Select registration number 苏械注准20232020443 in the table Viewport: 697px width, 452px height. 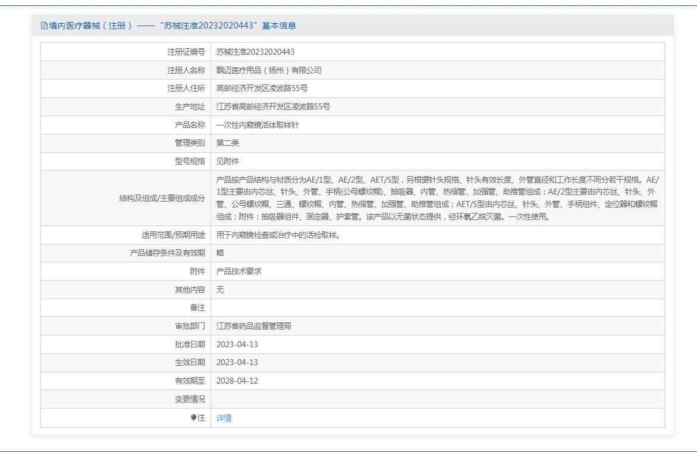click(x=255, y=52)
